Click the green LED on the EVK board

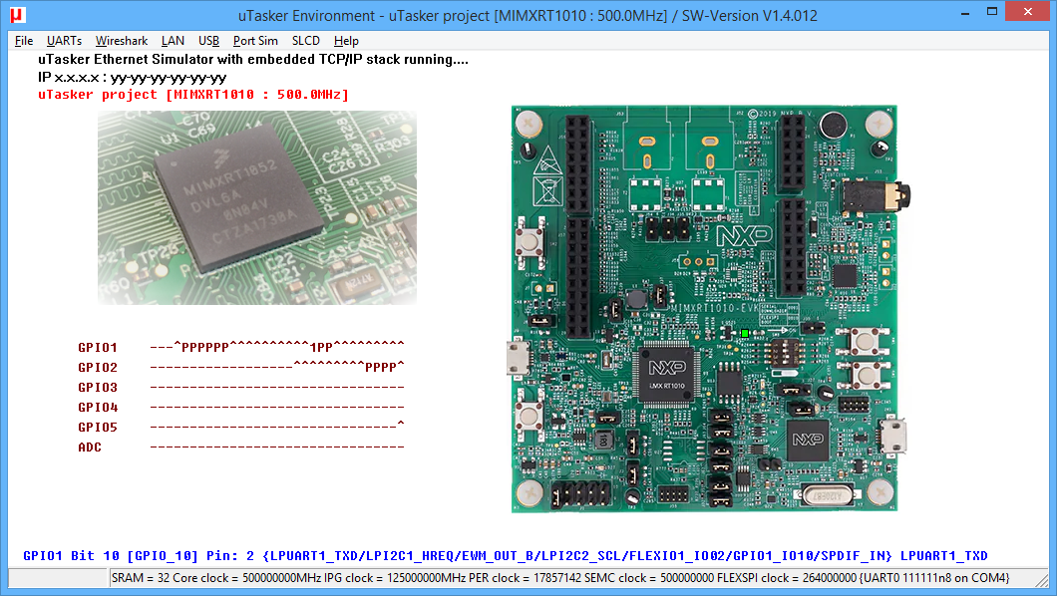[x=745, y=333]
